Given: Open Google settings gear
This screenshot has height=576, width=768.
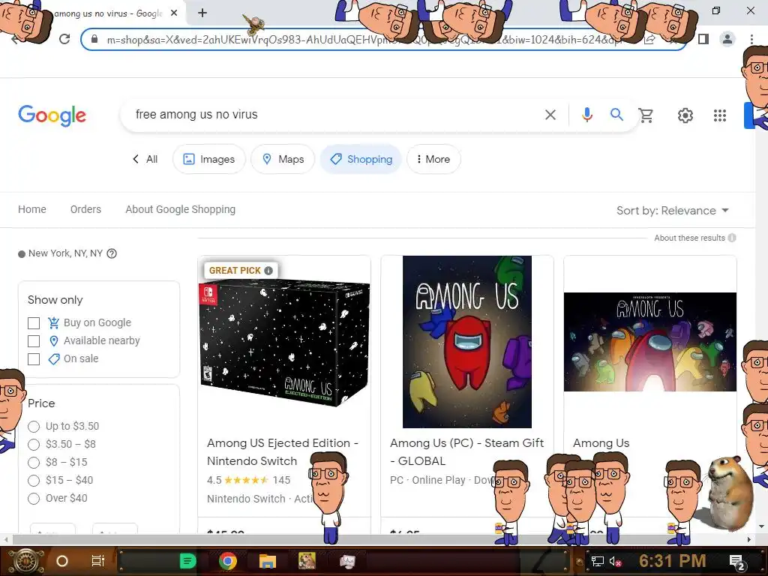Looking at the screenshot, I should tap(685, 115).
